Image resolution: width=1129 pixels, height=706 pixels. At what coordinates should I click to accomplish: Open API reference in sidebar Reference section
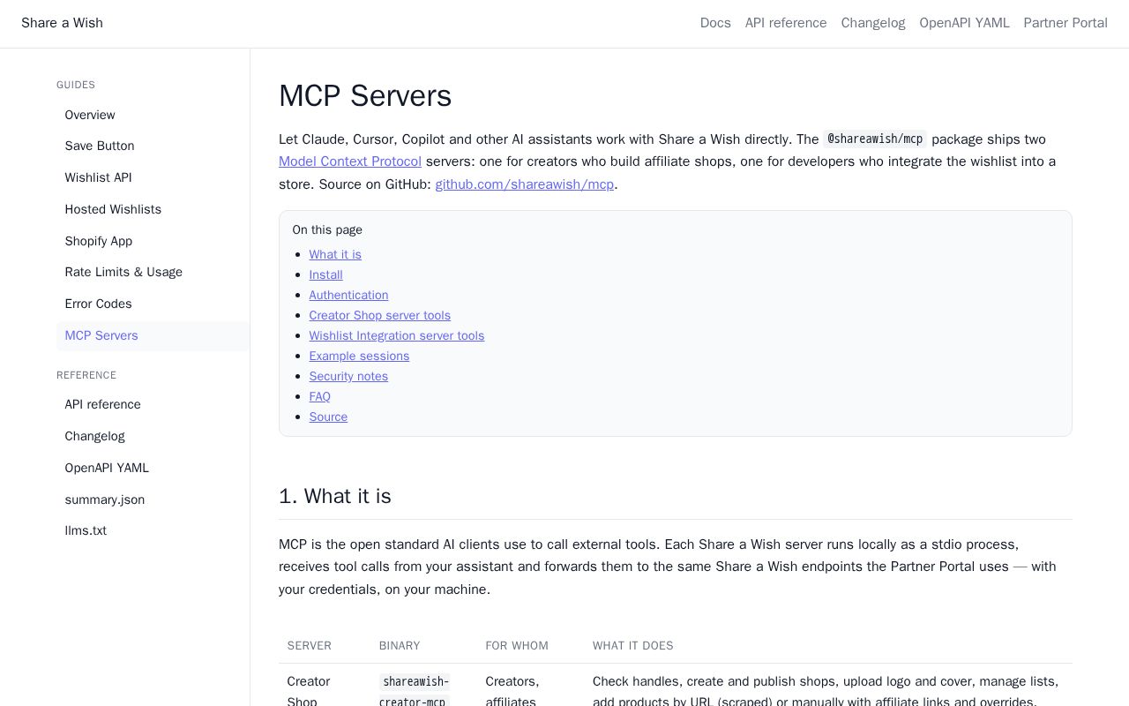click(x=153, y=404)
